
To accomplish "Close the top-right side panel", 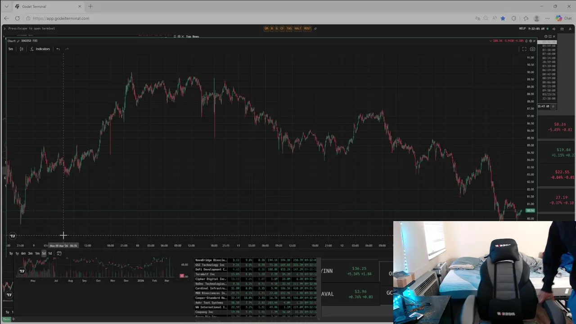I will tap(554, 36).
